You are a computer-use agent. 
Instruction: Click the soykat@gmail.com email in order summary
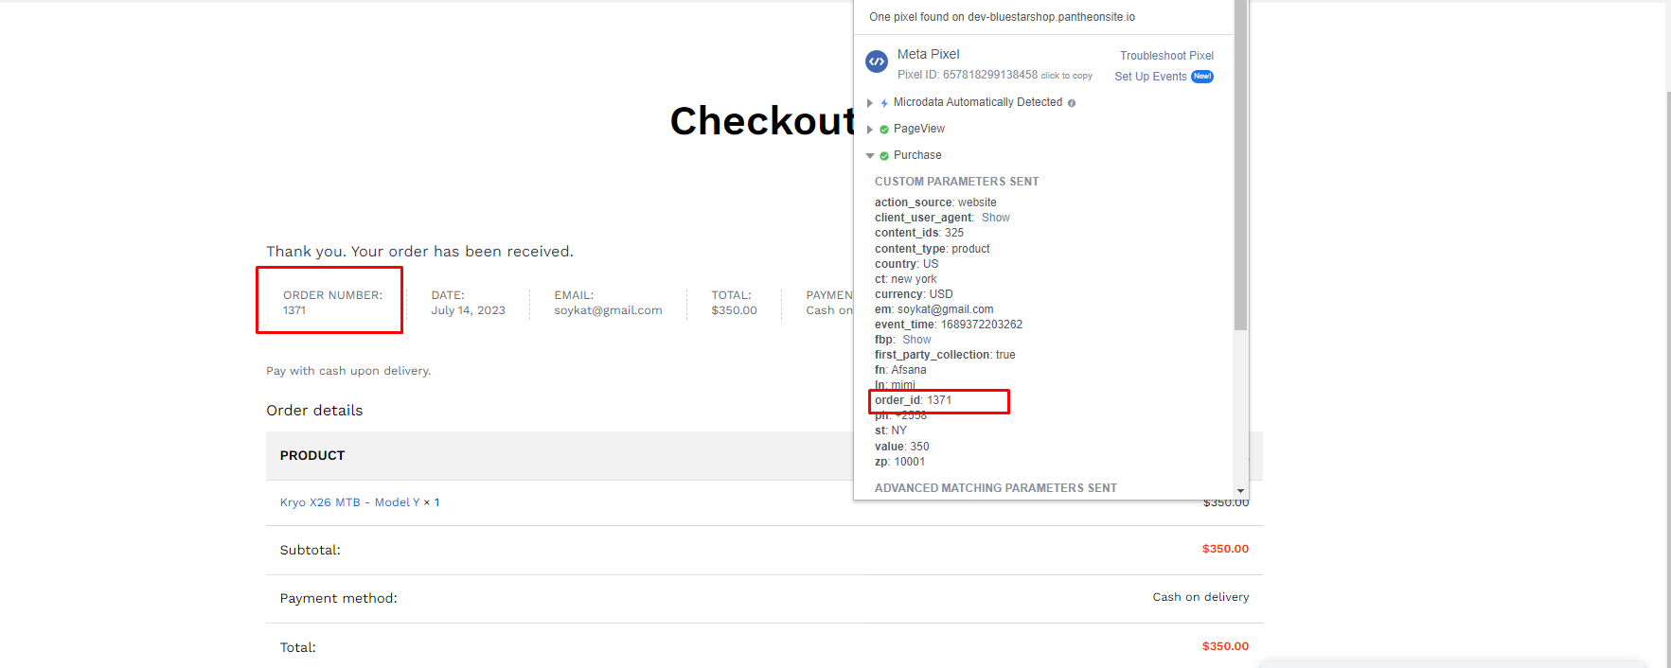tap(608, 310)
